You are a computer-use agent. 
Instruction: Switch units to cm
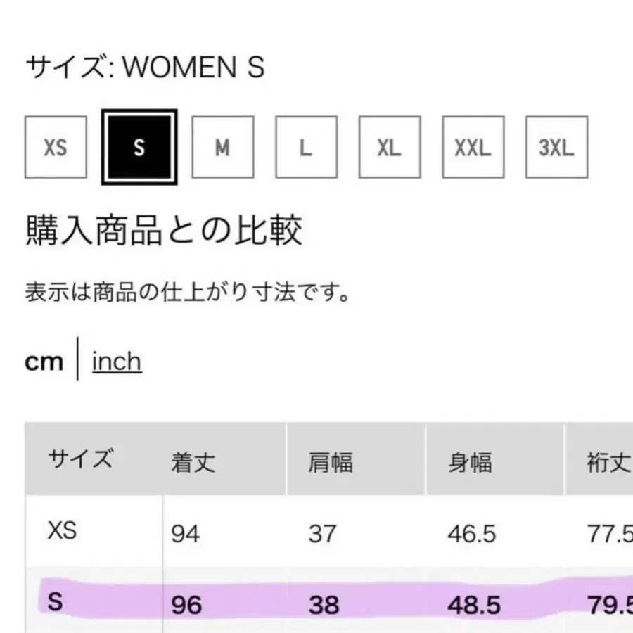pos(44,361)
